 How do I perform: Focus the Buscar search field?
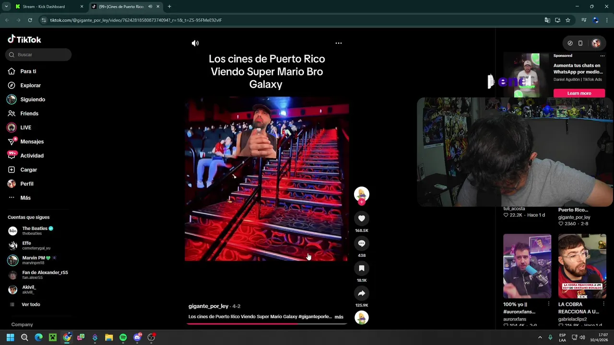[x=38, y=55]
